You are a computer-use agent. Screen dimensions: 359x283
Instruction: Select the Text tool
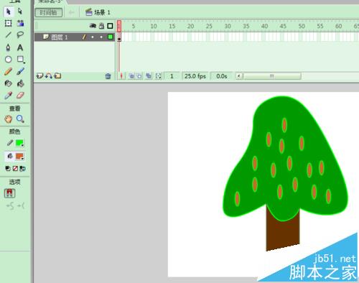pos(20,47)
